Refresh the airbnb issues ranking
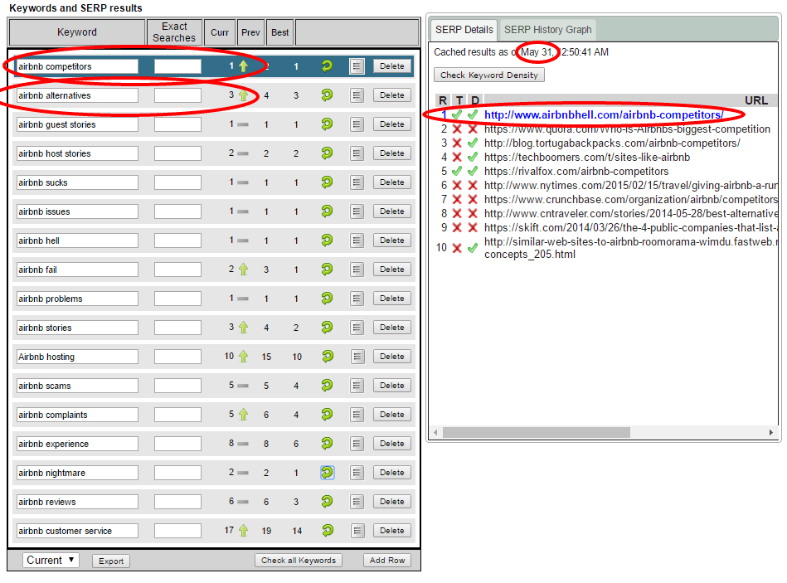 point(327,211)
